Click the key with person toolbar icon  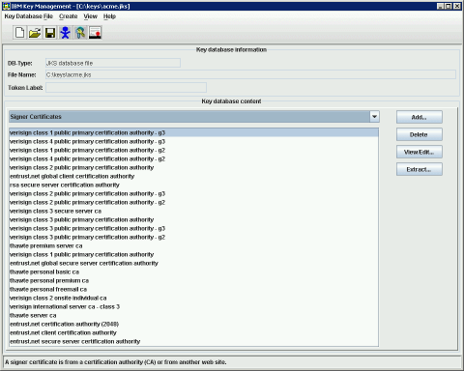click(80, 33)
